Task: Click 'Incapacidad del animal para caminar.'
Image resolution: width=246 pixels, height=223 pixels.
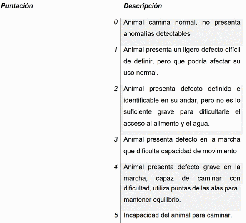Action: click(178, 215)
